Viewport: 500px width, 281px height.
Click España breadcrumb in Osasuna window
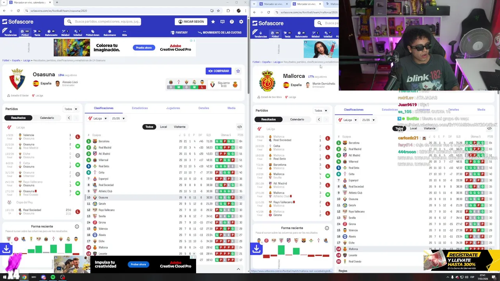coord(16,60)
